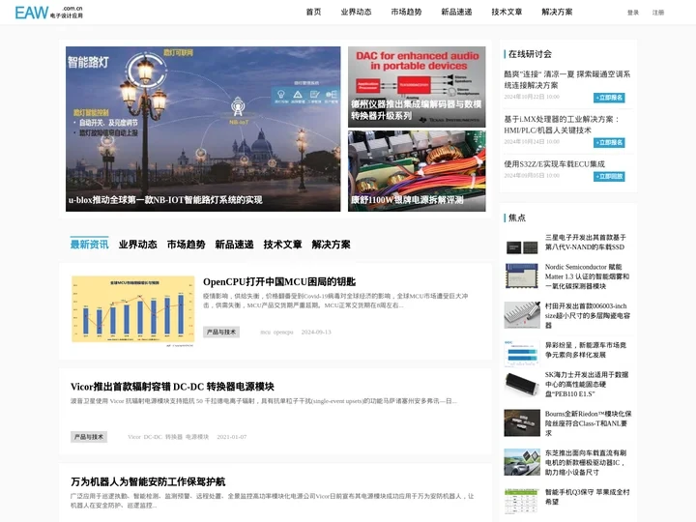696x522 pixels.
Task: Switch to the 解决方案 content tab
Action: pyautogui.click(x=332, y=245)
